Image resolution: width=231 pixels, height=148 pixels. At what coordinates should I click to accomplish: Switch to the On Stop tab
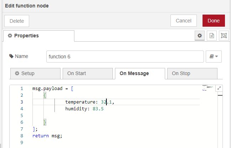coord(192,74)
